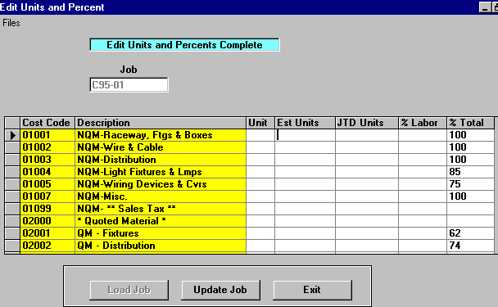
Task: Click % Total value 62 for 02001
Action: coord(471,233)
